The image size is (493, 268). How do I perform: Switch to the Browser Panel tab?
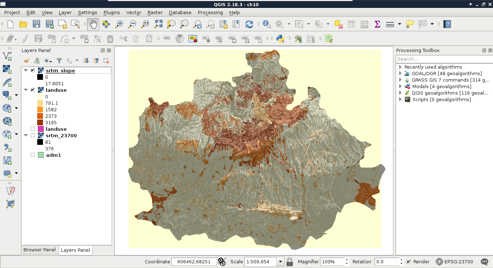[39, 250]
